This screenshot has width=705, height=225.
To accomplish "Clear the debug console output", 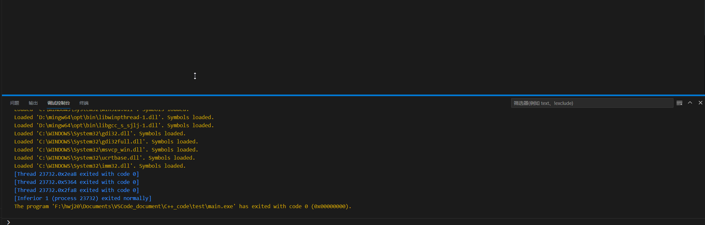I will (x=679, y=103).
